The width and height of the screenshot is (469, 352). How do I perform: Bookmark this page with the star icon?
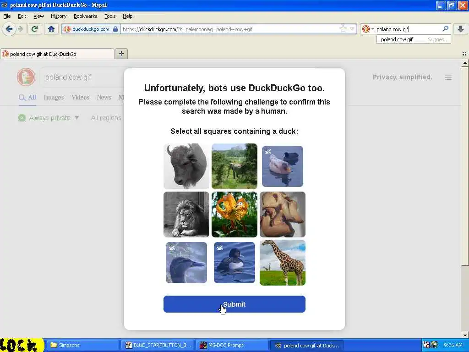click(343, 29)
